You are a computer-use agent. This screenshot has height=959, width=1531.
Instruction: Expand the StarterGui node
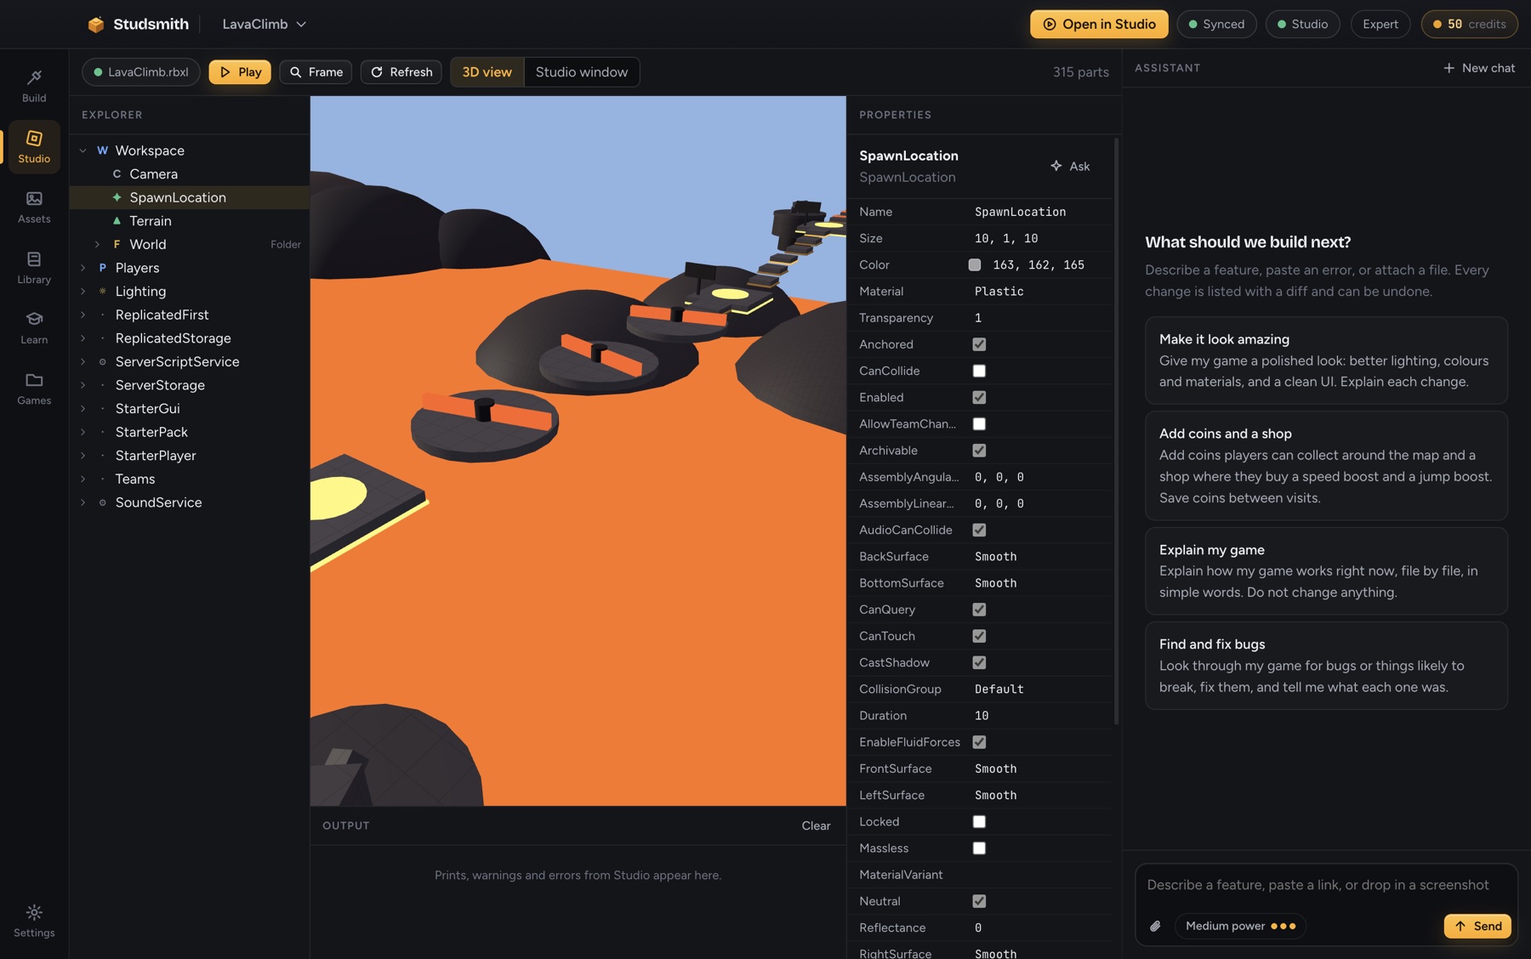tap(83, 409)
